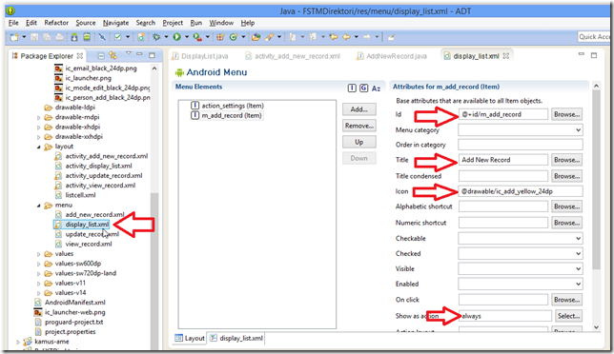Open the Debug icon dropdown arrow
Viewport: 614px width, 354px height.
tap(166, 37)
